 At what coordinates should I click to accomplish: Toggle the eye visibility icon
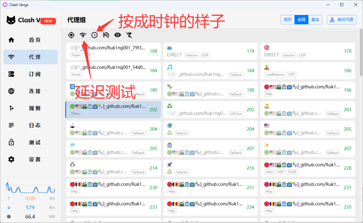(x=118, y=35)
